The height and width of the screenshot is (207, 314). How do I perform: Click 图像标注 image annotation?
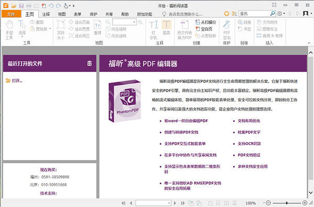pos(267,29)
